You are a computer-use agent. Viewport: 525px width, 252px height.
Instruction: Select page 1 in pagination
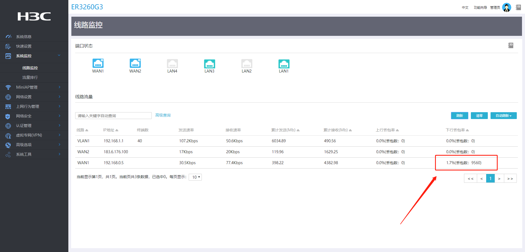point(491,178)
